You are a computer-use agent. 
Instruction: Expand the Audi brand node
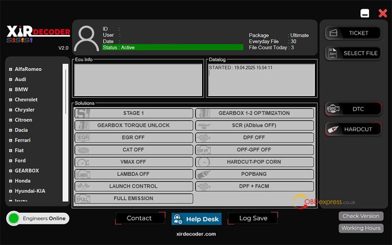pyautogui.click(x=10, y=80)
